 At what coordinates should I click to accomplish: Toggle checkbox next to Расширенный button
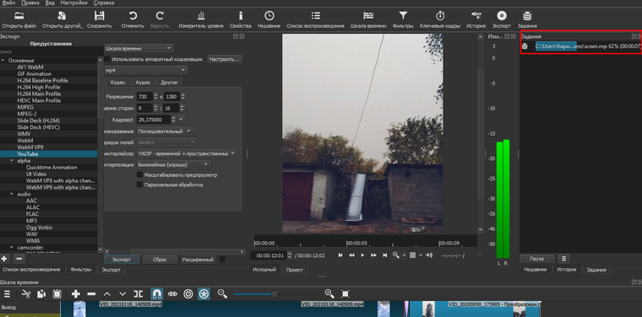(x=222, y=260)
